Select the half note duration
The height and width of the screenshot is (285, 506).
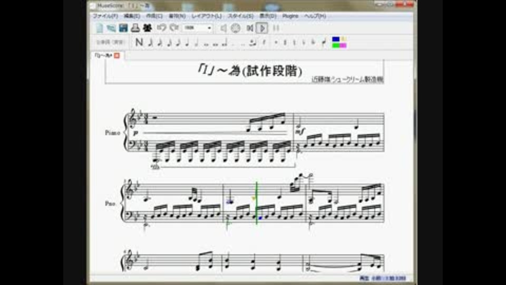[x=197, y=42]
